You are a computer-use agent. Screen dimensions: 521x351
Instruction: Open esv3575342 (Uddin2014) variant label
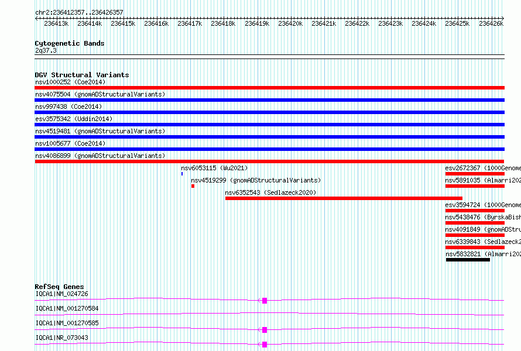tap(74, 119)
